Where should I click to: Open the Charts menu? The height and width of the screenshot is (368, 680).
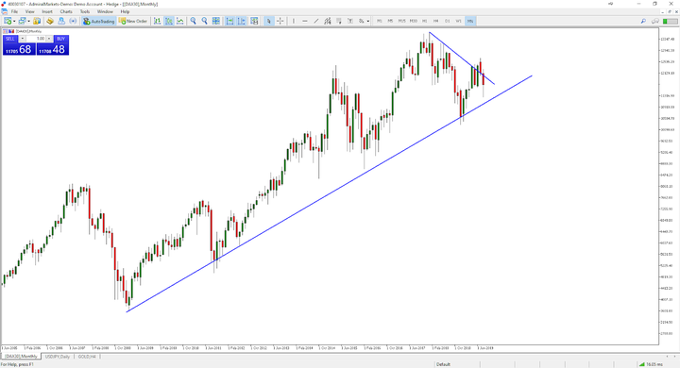click(66, 11)
